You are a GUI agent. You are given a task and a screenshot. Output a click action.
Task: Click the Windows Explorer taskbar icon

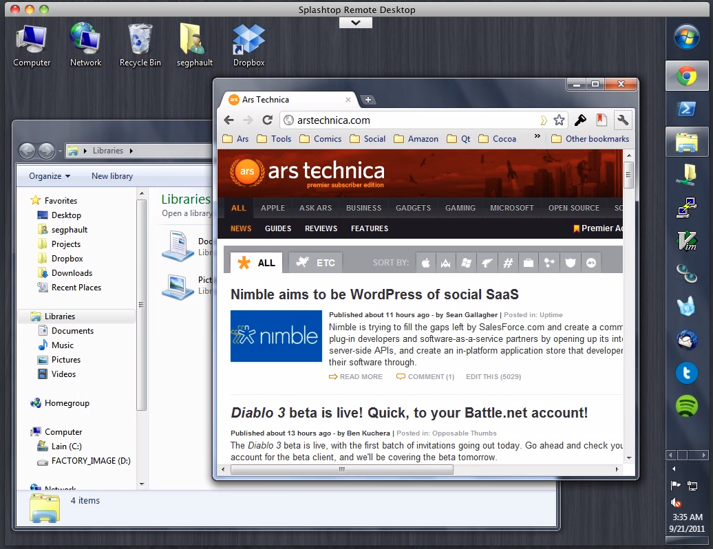click(x=687, y=142)
